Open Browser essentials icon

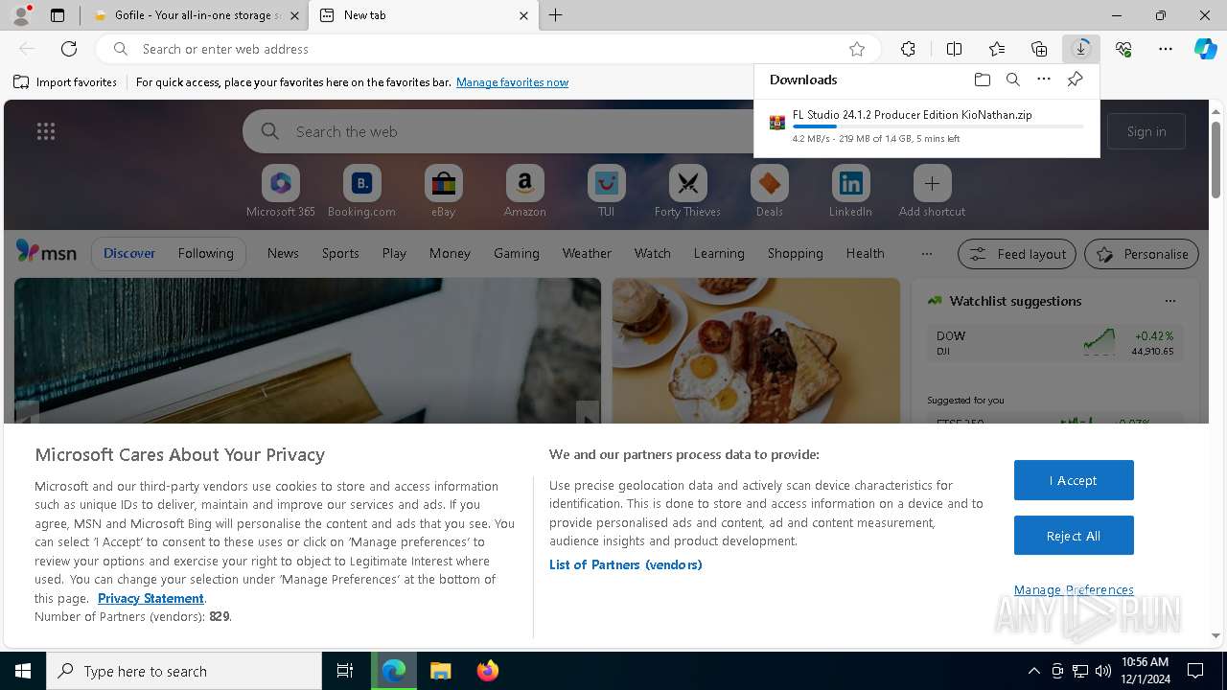tap(1123, 49)
